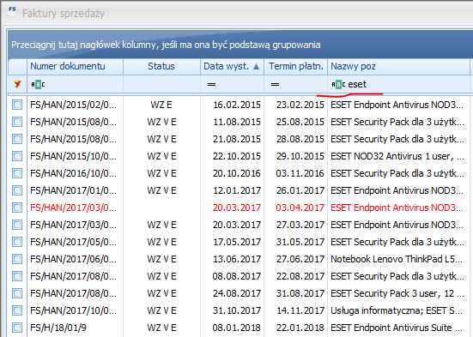Click payment term 22.01.2018 cell

tap(300, 328)
